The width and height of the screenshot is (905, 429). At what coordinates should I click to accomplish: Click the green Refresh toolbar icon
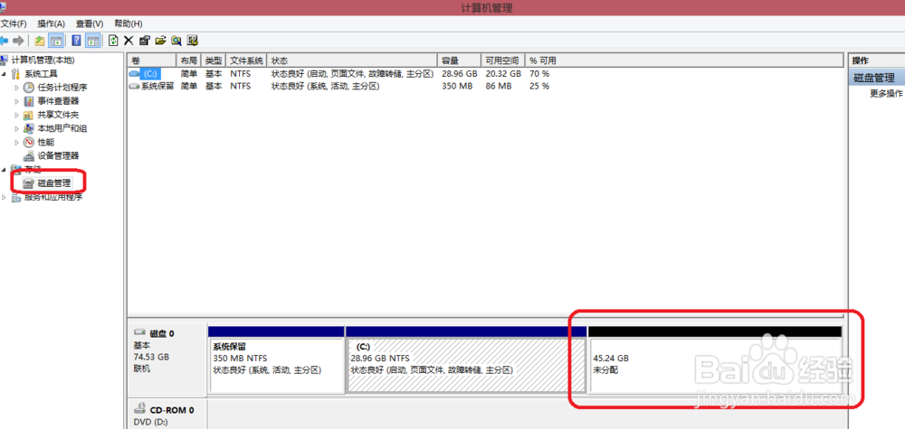tap(113, 41)
